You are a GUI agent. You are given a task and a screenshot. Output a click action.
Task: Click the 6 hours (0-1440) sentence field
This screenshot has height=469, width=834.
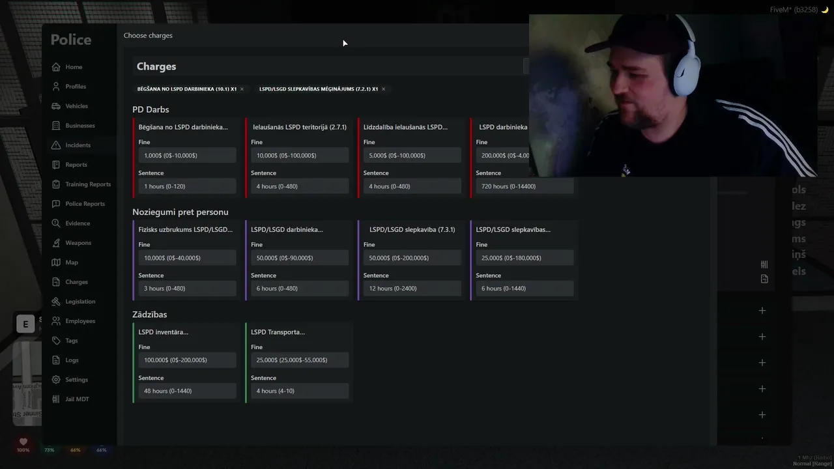[525, 289]
